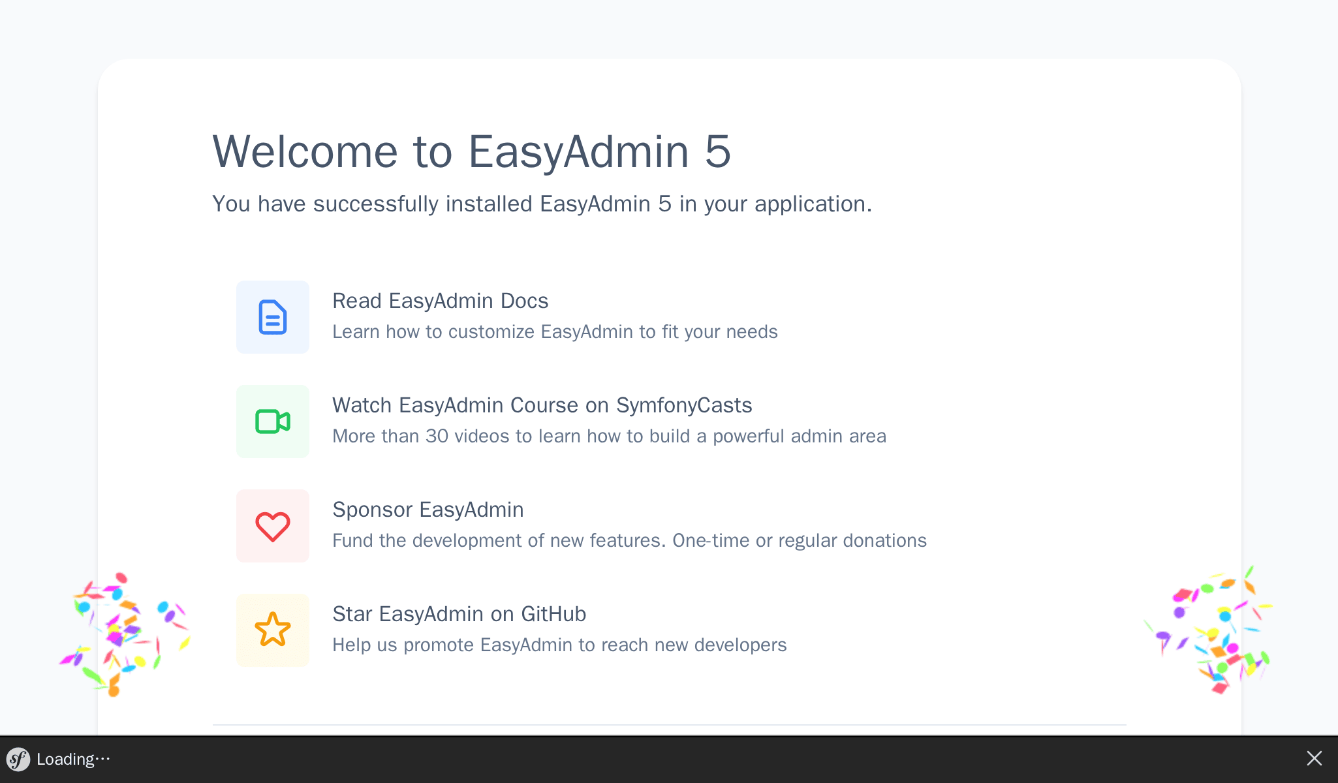The image size is (1338, 783).
Task: Click 'Learn how to customize EasyAdmin' description
Action: click(x=555, y=331)
